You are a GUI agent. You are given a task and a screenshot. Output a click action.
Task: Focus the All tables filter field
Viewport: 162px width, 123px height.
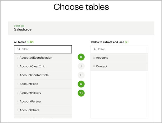[45, 49]
